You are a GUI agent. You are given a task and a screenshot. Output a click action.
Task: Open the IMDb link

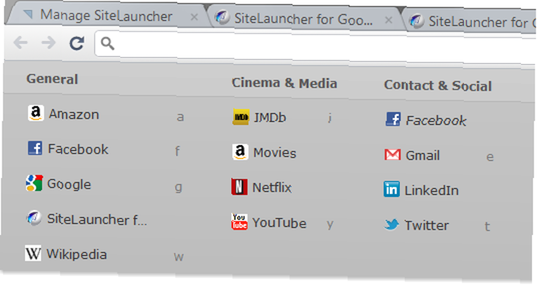tap(270, 117)
